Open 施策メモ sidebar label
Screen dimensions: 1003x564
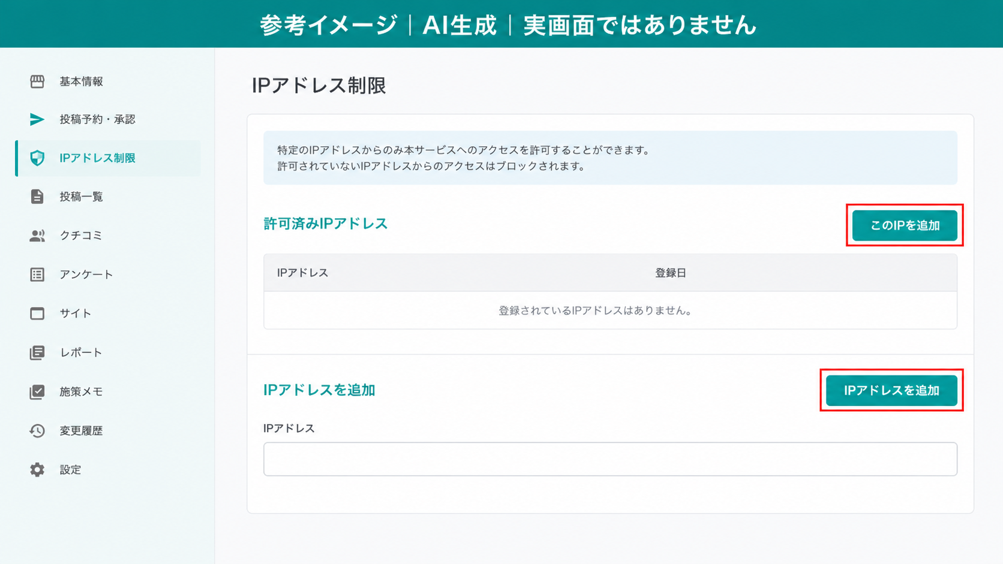pos(82,391)
